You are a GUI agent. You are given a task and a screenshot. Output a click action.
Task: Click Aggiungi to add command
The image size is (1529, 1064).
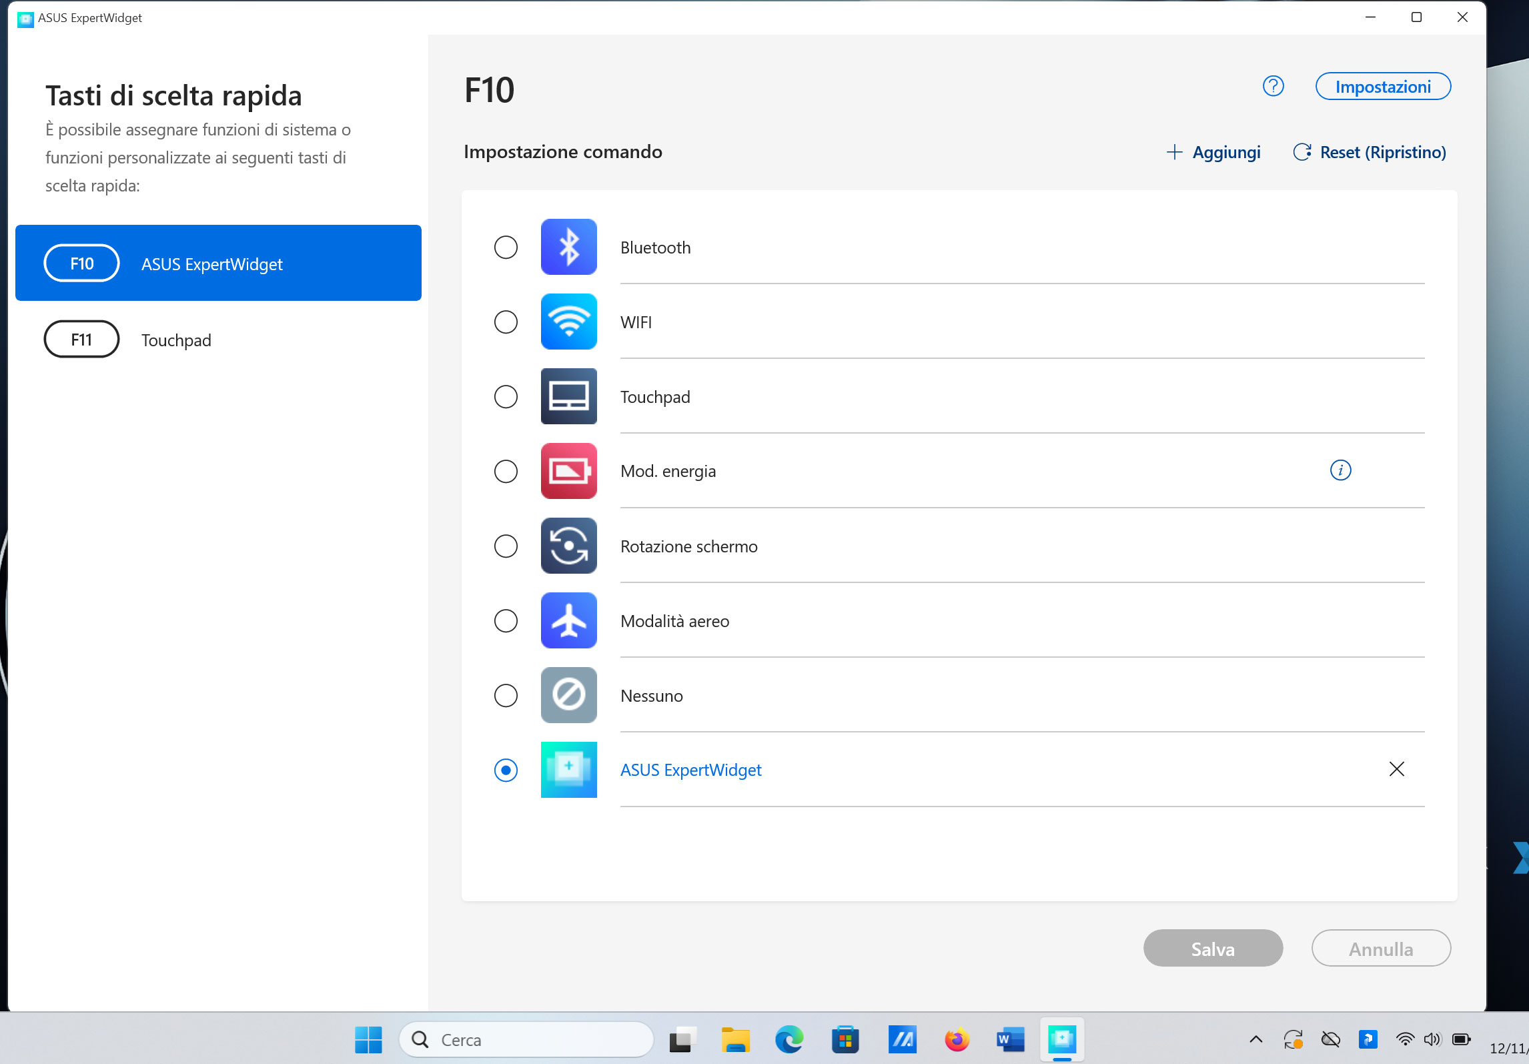1213,152
